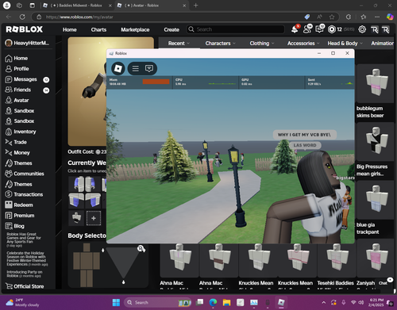This screenshot has height=310, width=397.
Task: Click the Windows taskbar search box
Action: tap(158, 302)
